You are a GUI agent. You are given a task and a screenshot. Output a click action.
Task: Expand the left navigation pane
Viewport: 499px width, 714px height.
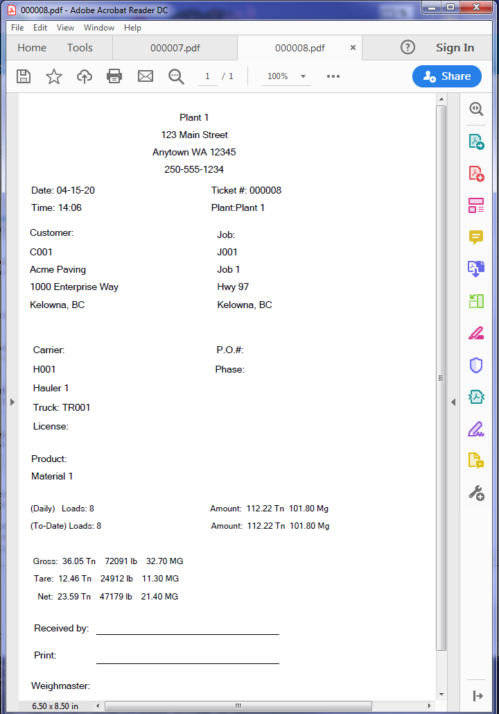12,402
